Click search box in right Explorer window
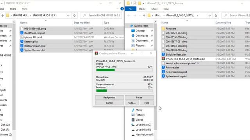Screen dimensions: 250x140 (236, 16)
